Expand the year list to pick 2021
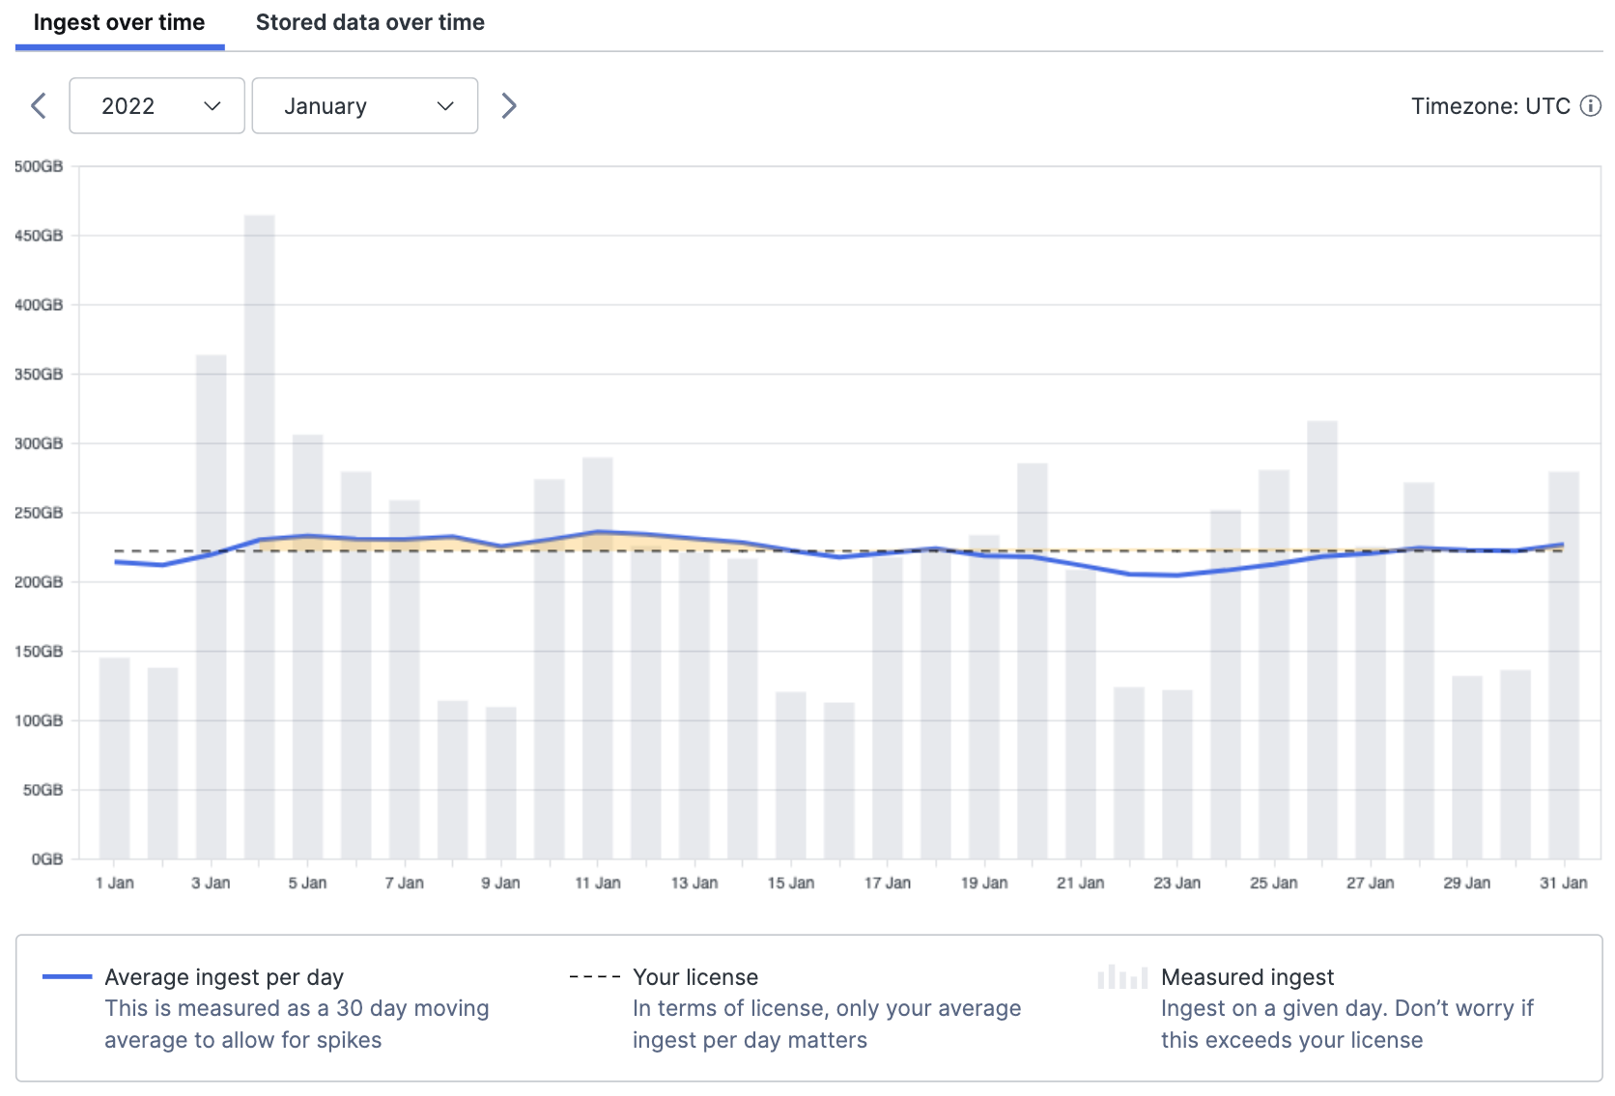1615x1096 pixels. coord(156,105)
